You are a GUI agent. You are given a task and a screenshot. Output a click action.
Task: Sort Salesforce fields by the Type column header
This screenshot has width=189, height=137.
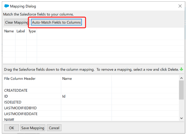point(32,31)
